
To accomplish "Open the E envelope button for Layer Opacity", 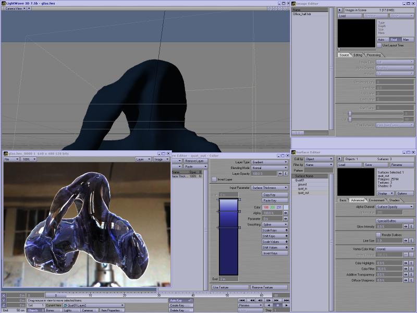I will tap(286, 174).
